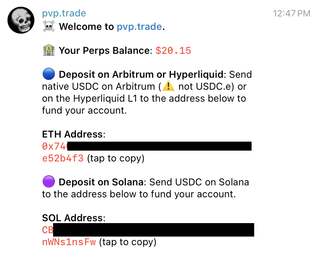
Task: Tap the SOL address ending in nWNs1nsFw
Action: tap(69, 242)
